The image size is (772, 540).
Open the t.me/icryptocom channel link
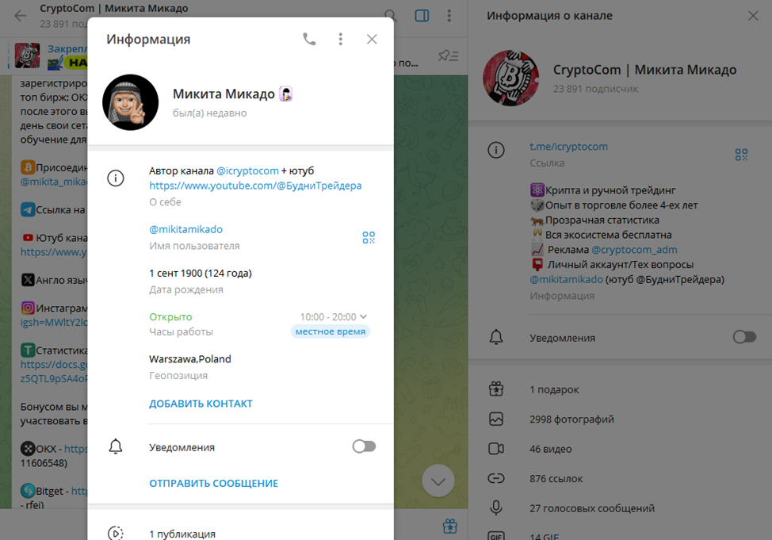click(568, 147)
